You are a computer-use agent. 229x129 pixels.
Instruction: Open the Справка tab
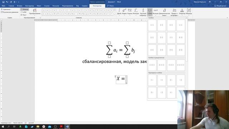(x=84, y=6)
